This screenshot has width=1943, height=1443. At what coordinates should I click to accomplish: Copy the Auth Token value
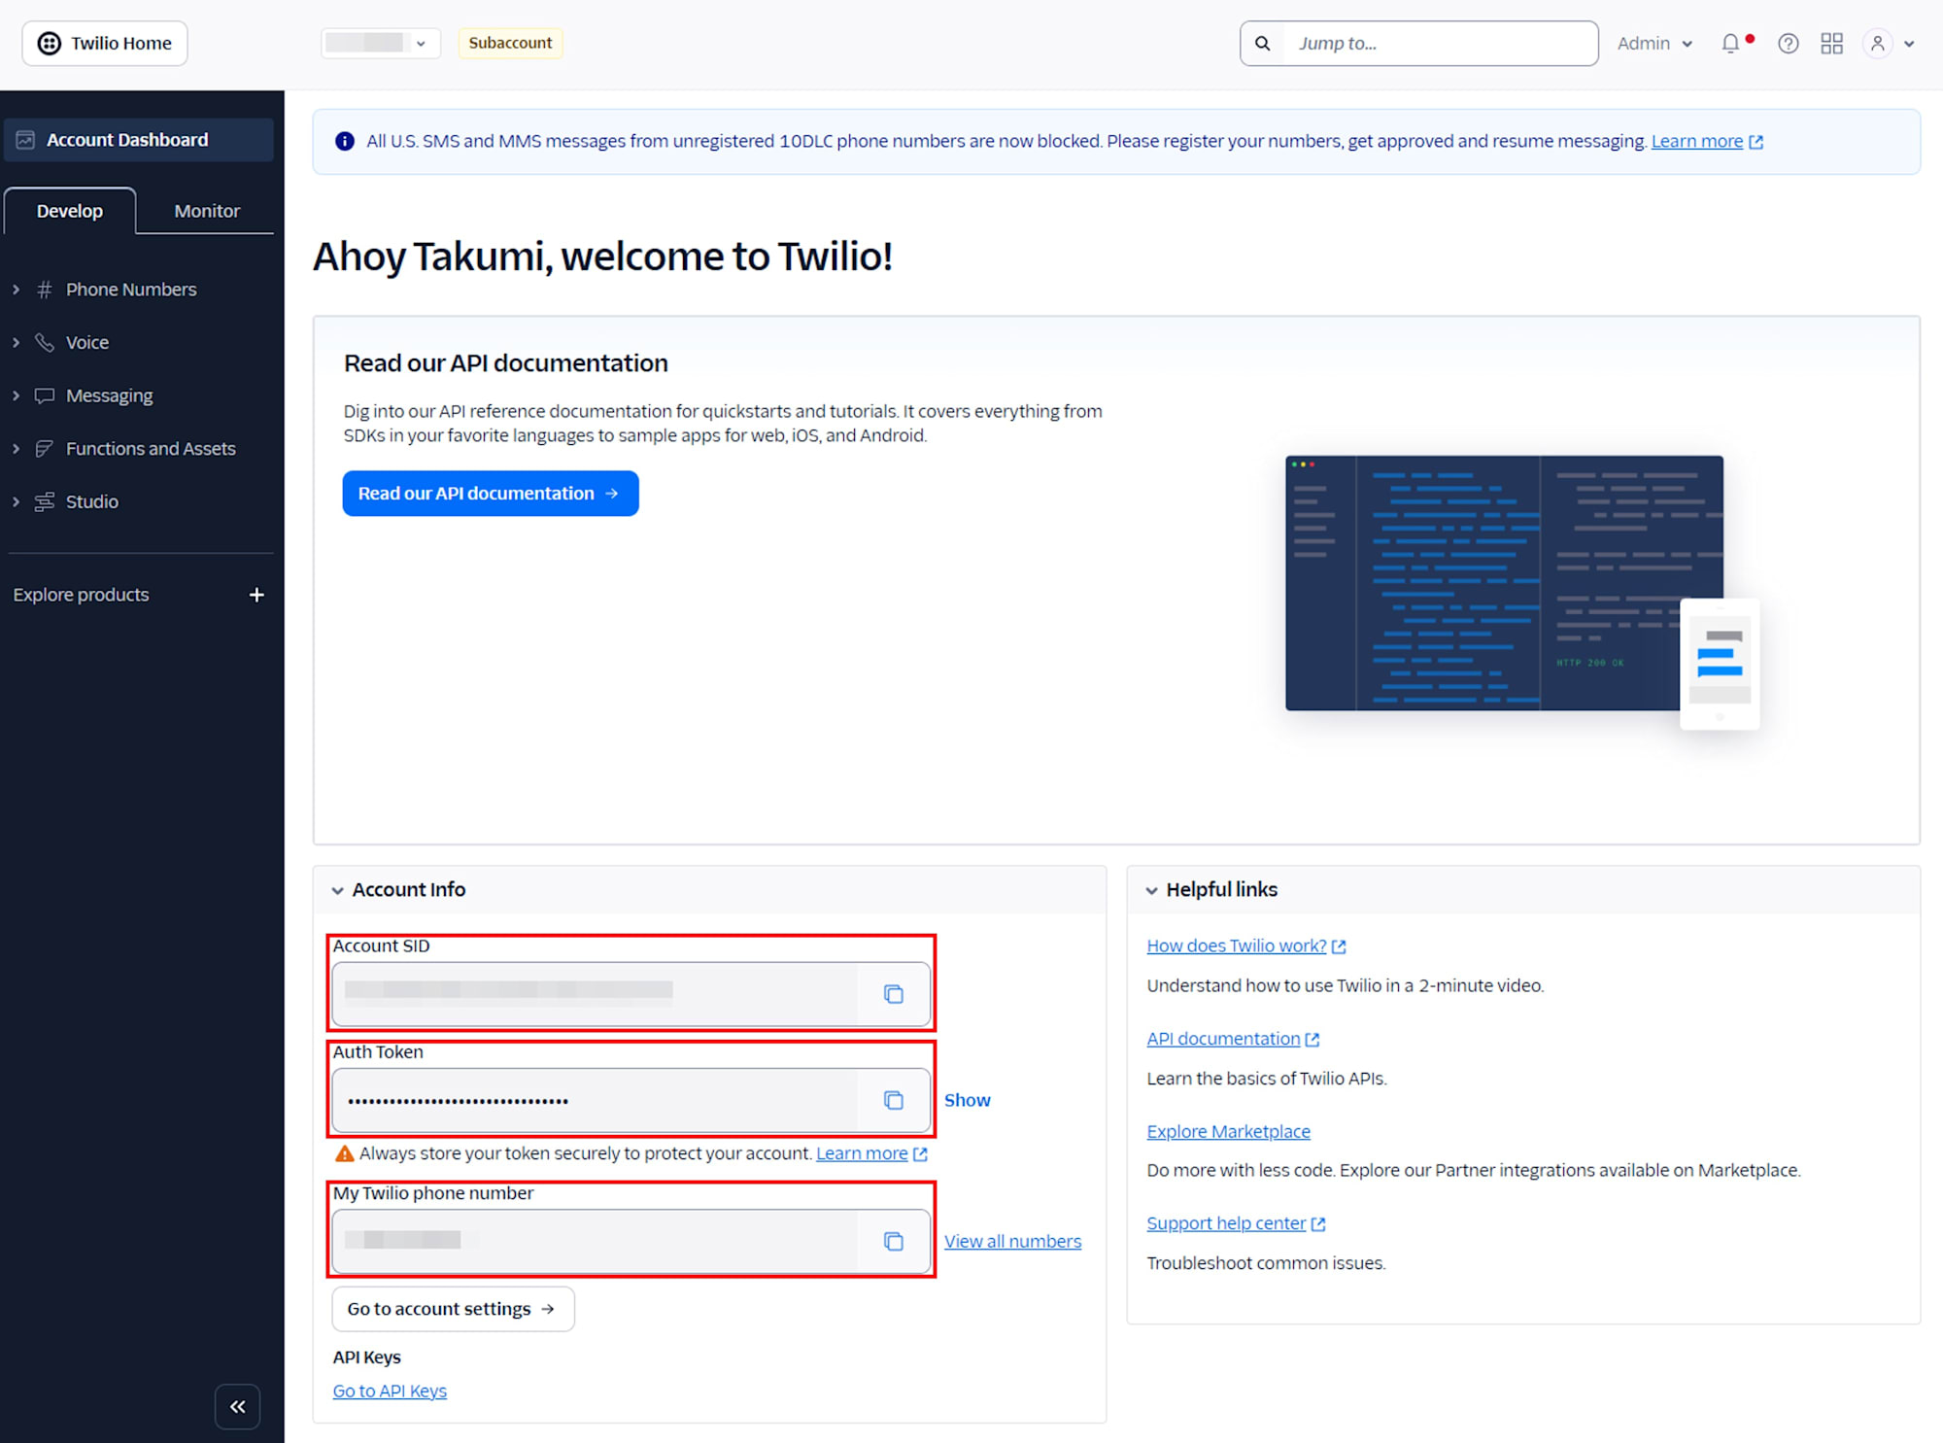(x=893, y=1100)
